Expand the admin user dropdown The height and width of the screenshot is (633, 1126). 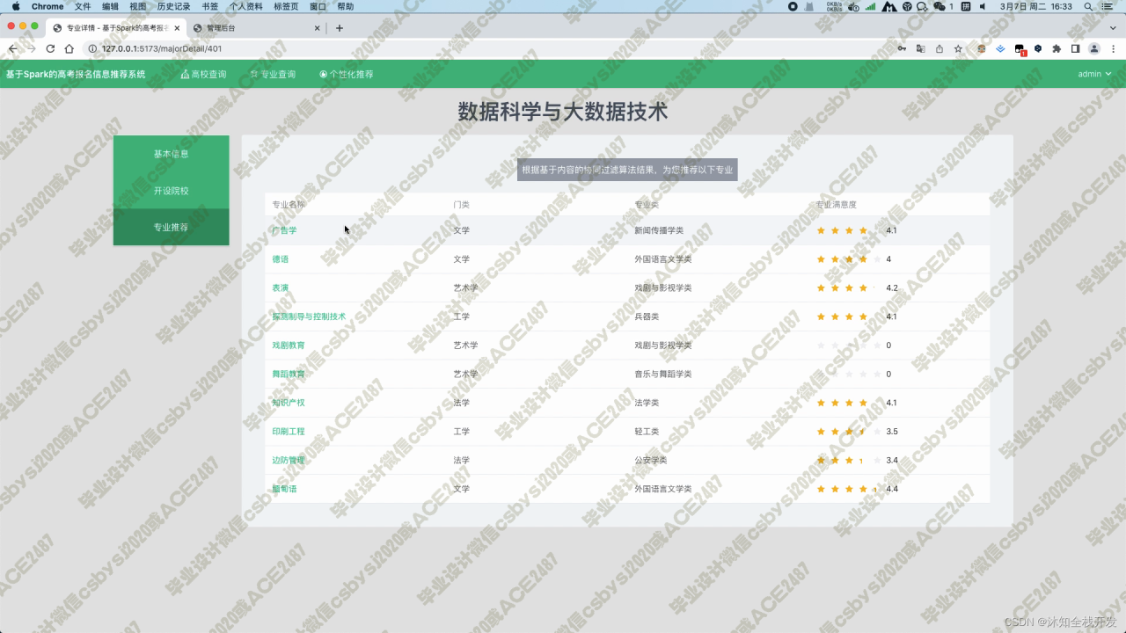1094,74
